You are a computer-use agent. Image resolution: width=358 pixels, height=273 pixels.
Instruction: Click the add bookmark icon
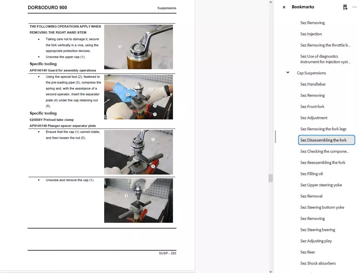coord(345,7)
